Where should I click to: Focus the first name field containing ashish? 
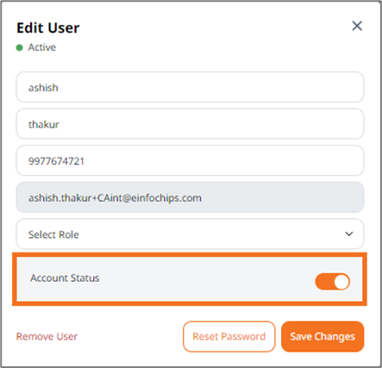point(190,87)
